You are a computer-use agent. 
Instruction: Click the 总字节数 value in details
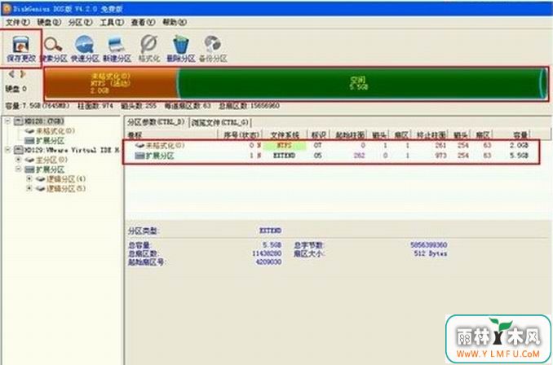428,244
